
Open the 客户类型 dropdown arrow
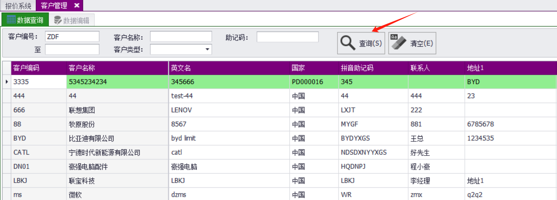[x=207, y=50]
